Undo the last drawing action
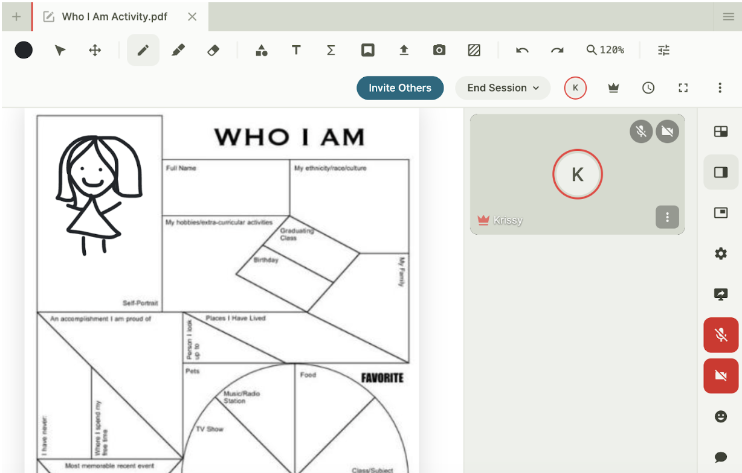 click(522, 50)
